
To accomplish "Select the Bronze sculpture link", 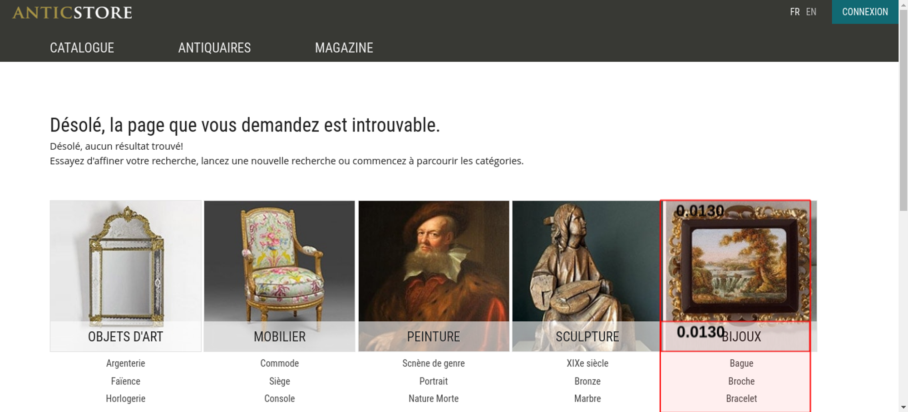I will [x=587, y=381].
